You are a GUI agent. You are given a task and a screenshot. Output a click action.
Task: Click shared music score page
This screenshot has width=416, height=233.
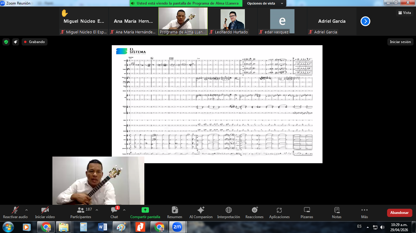[x=217, y=104]
